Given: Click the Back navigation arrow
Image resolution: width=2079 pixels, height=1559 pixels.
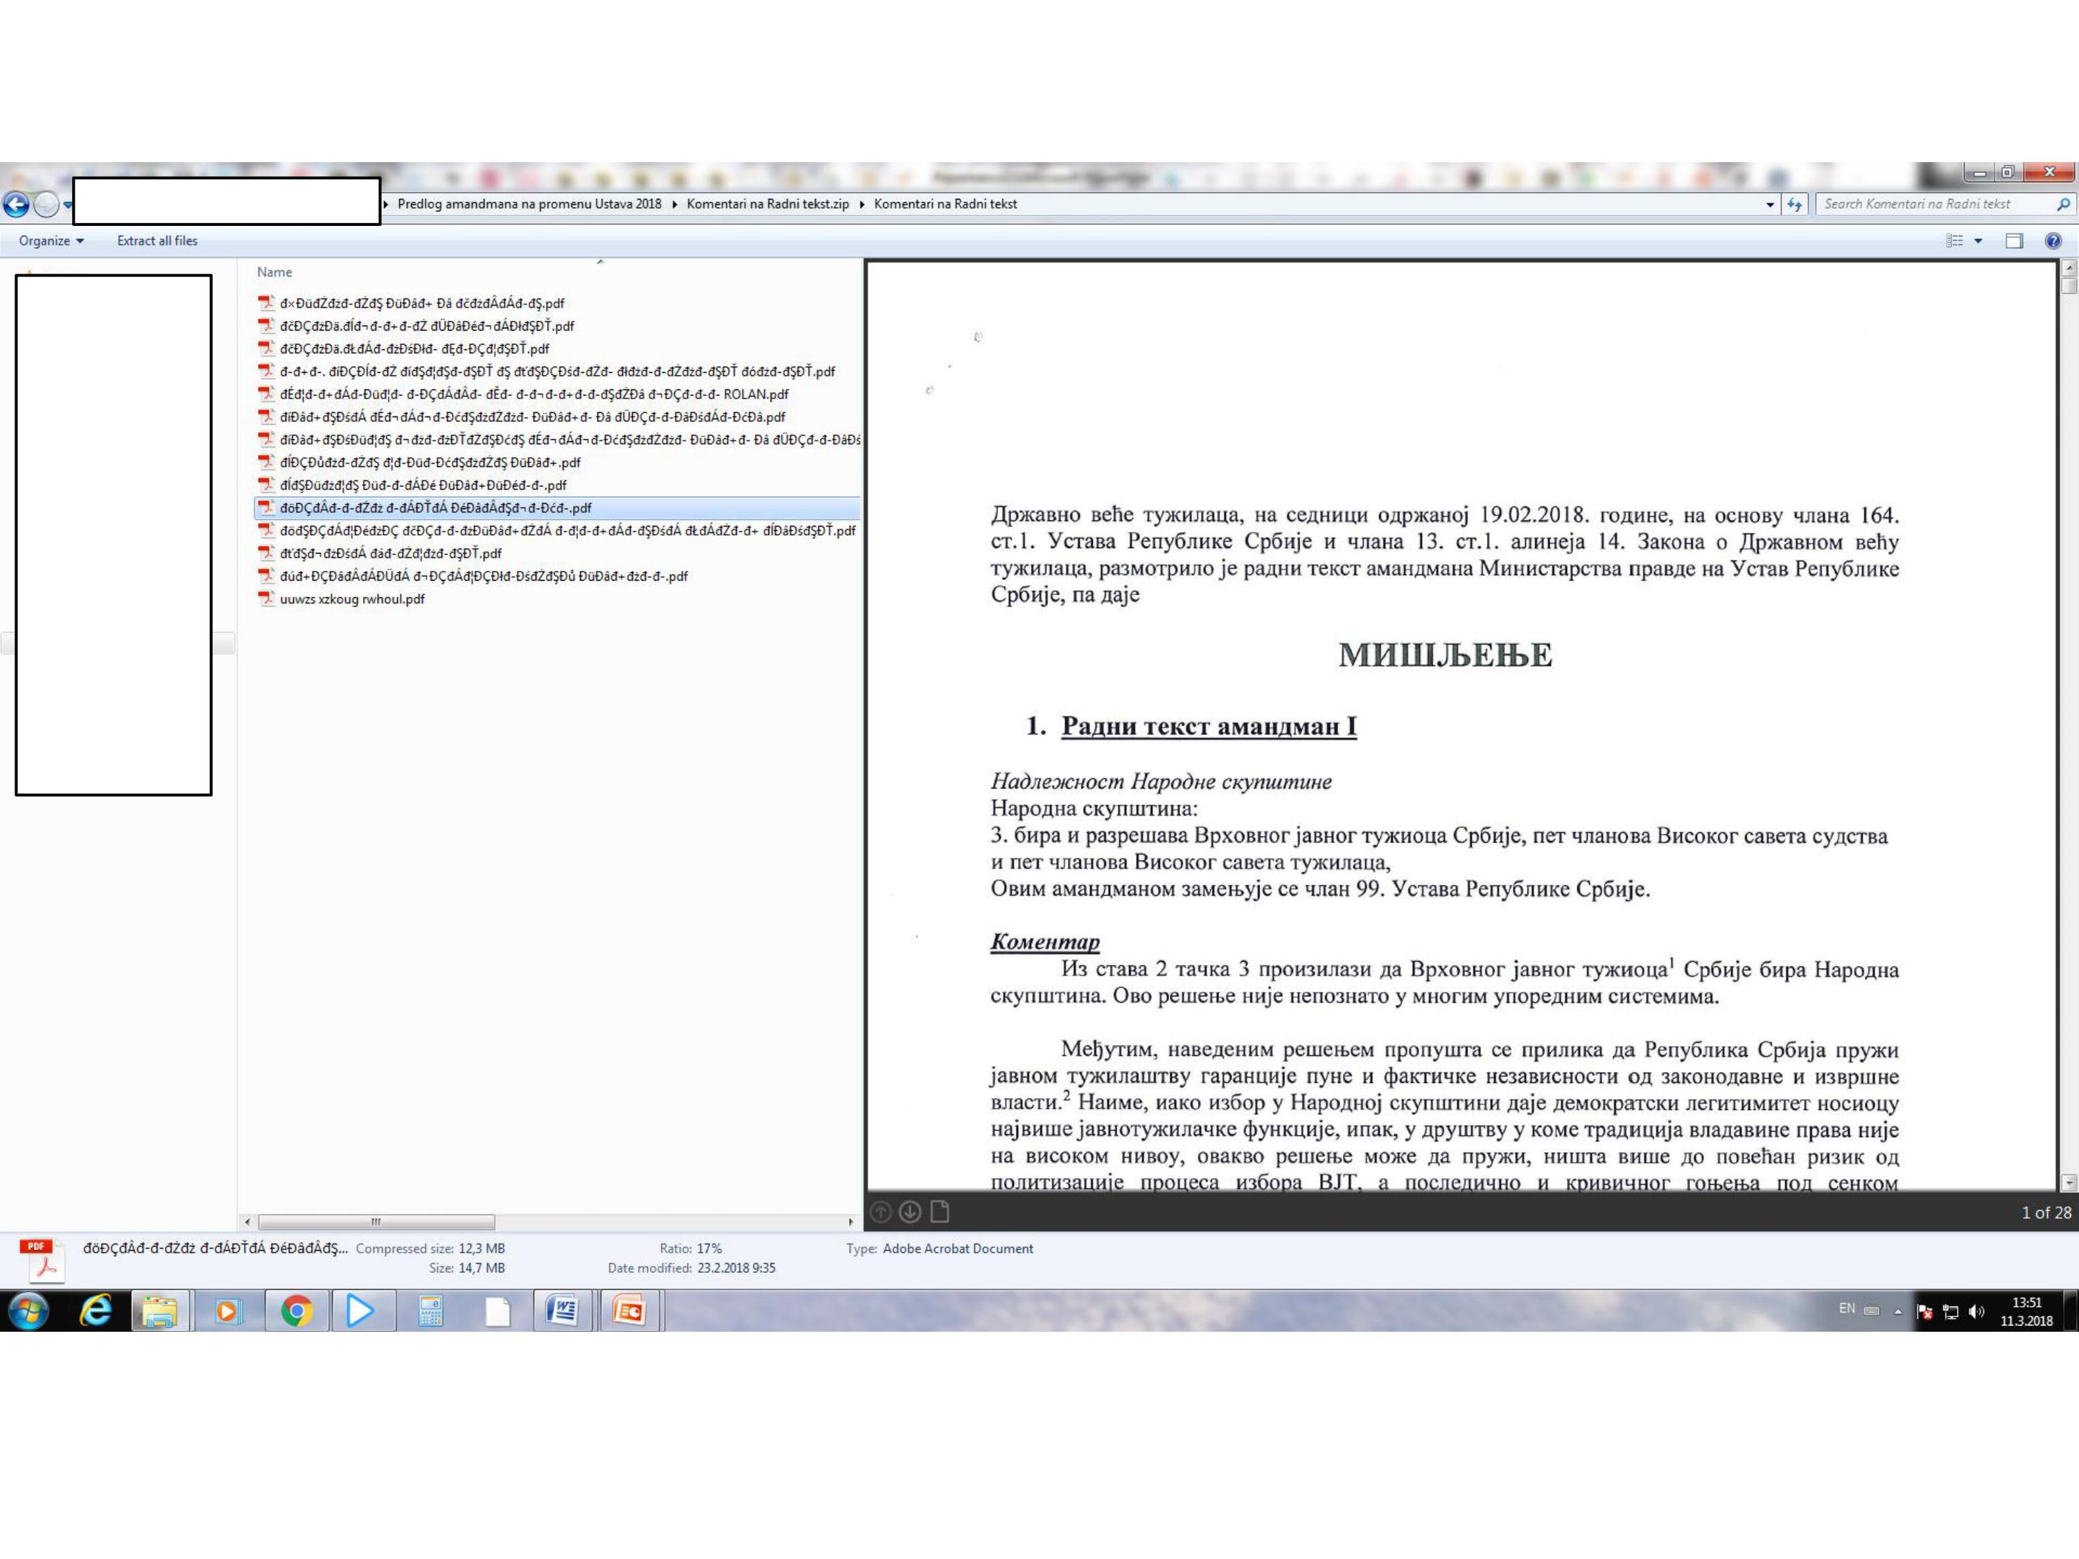Looking at the screenshot, I should pyautogui.click(x=16, y=204).
